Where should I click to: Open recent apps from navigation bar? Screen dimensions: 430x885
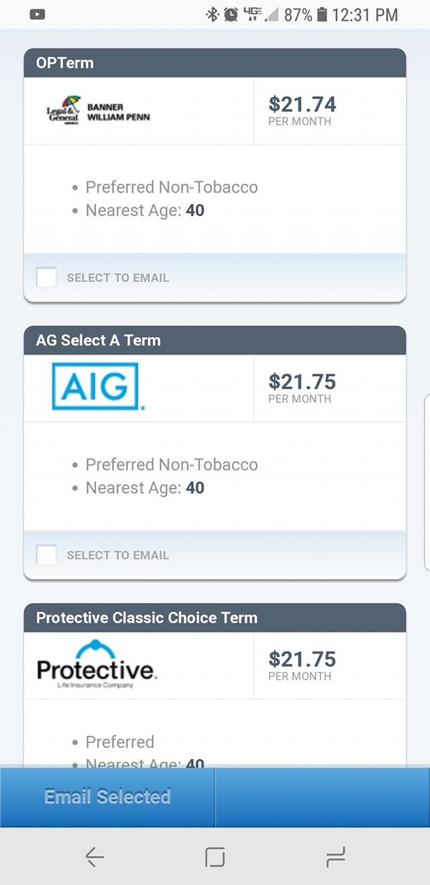(x=335, y=857)
